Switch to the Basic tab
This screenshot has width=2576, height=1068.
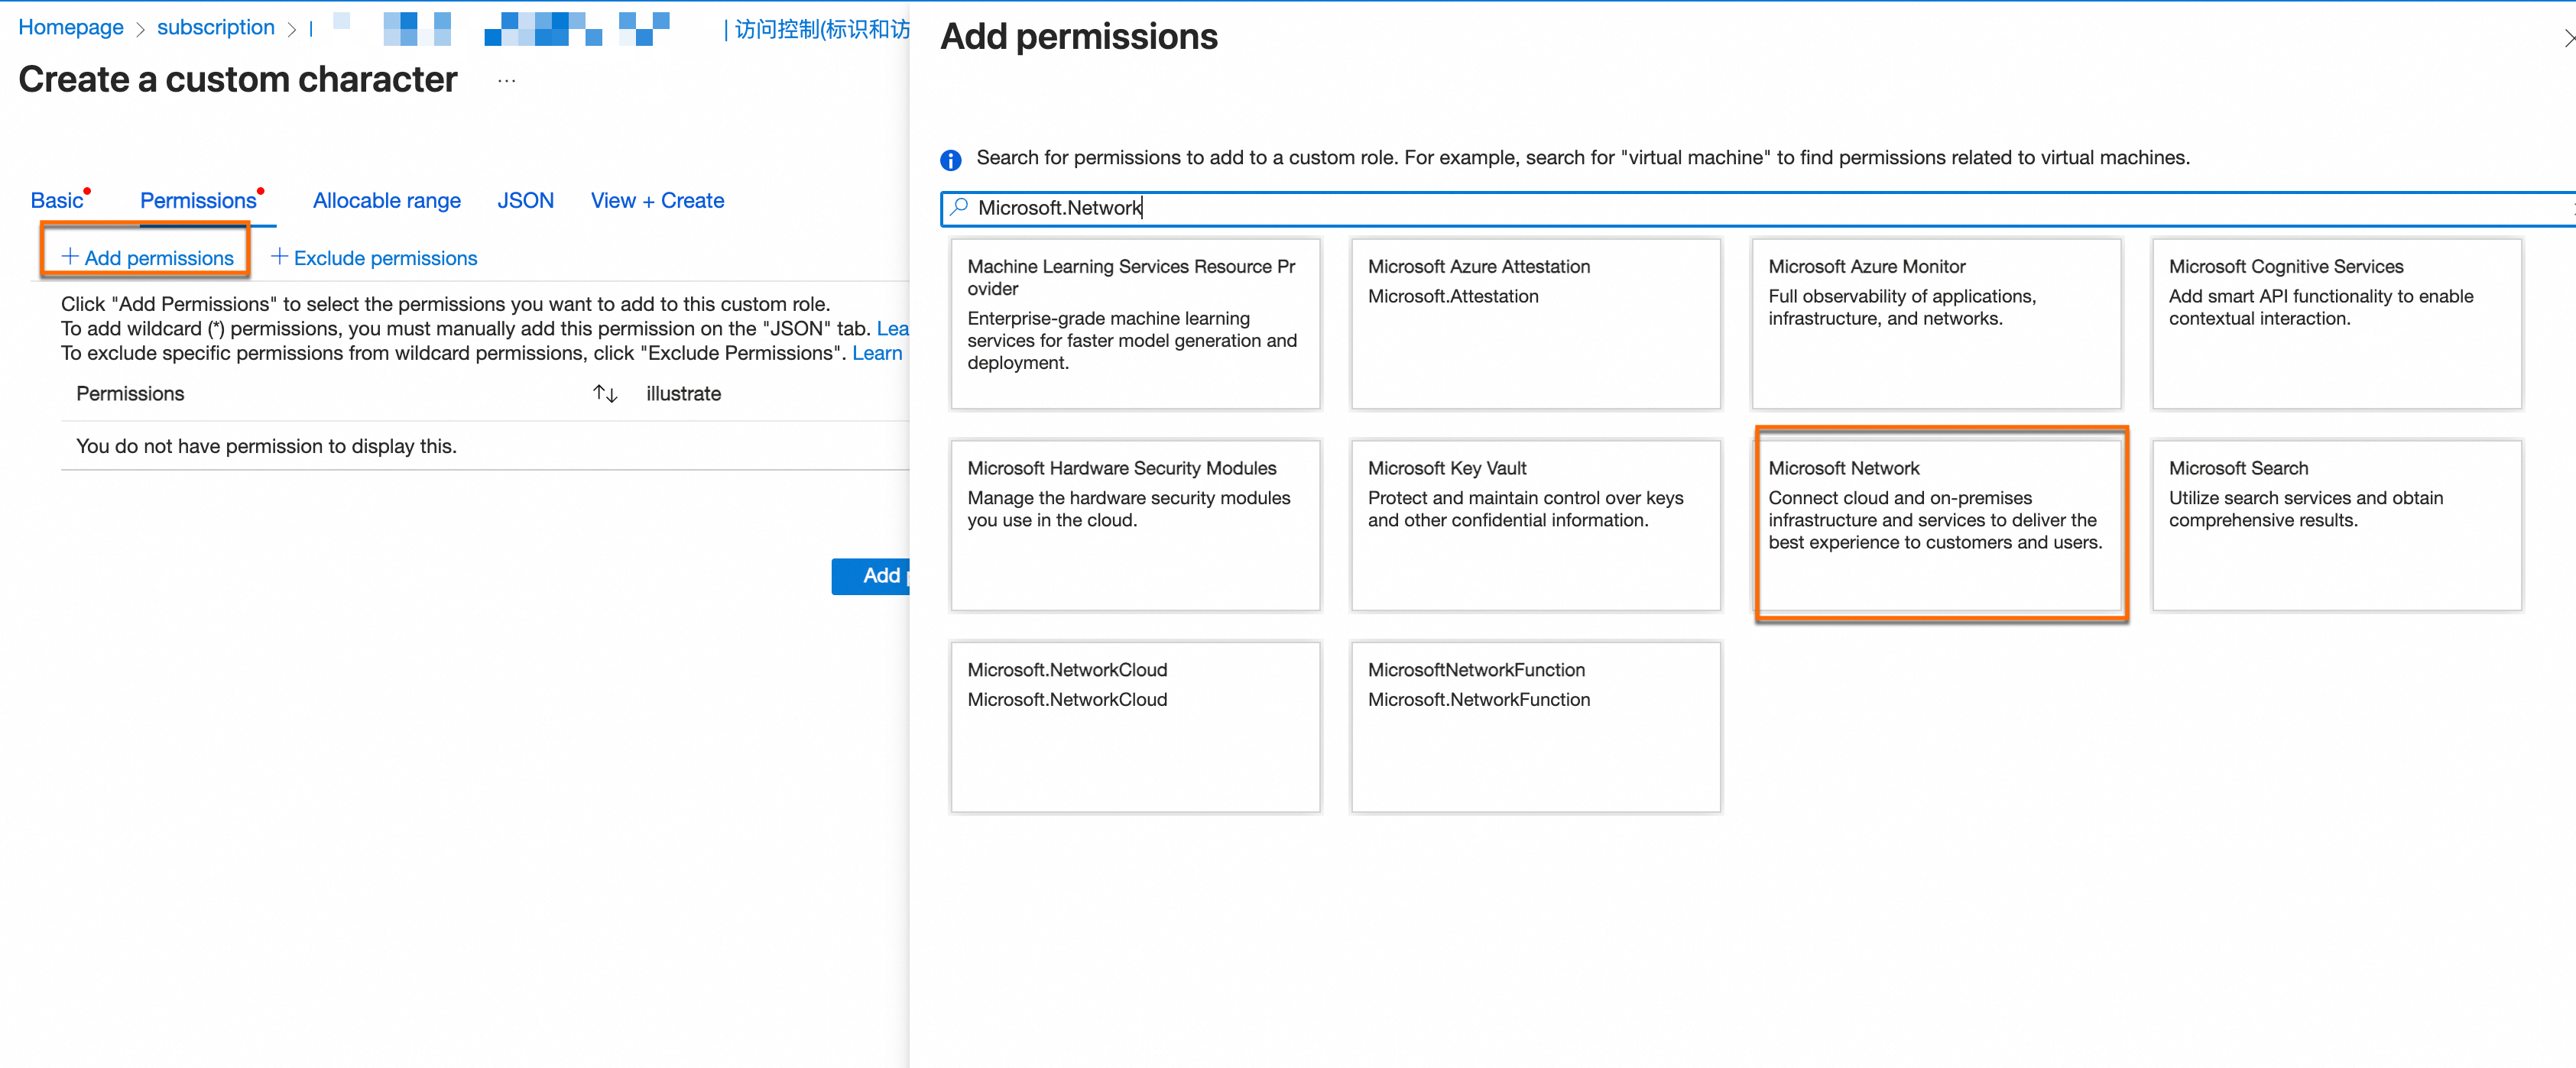(57, 201)
